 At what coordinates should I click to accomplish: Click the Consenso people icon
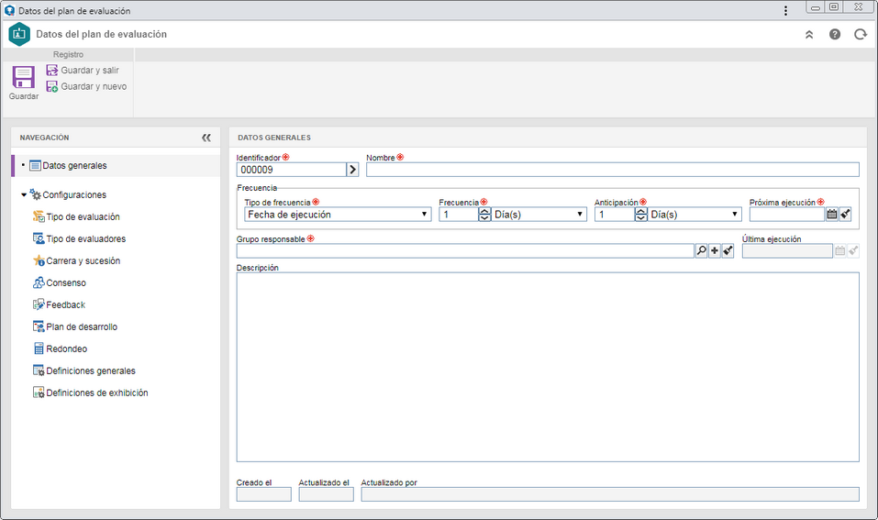(x=39, y=282)
